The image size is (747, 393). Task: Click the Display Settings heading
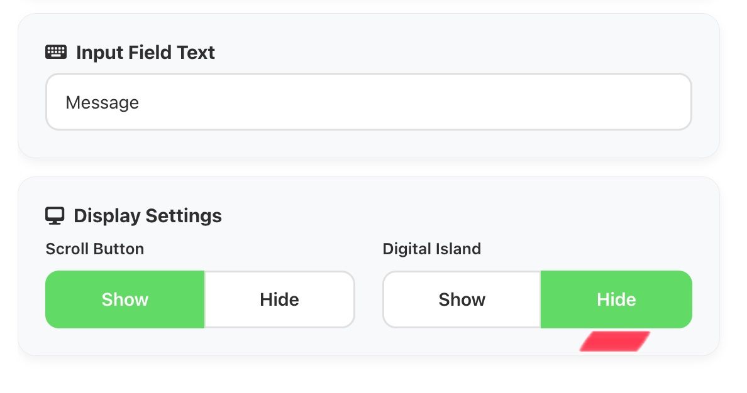[148, 215]
